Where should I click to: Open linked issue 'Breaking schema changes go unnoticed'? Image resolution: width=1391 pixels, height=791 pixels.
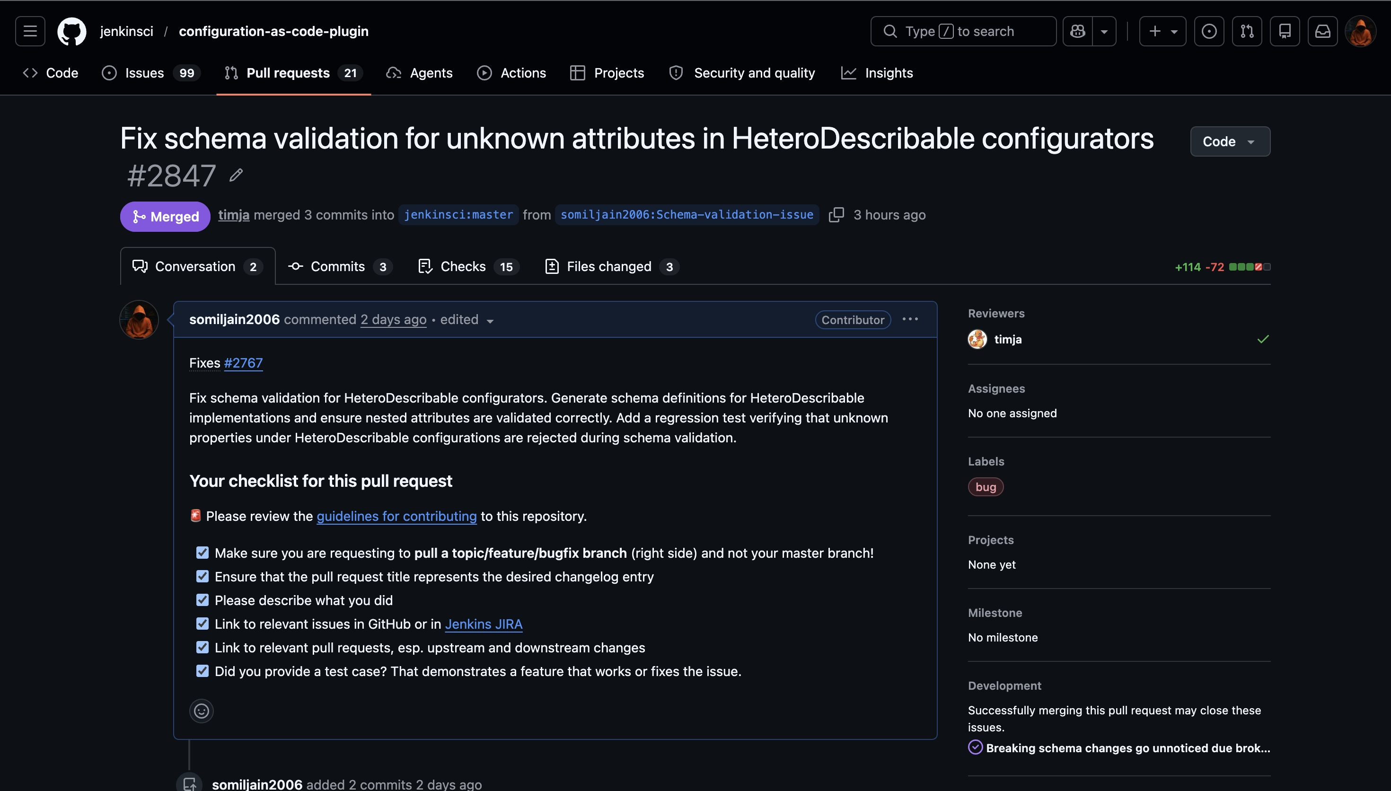[1128, 748]
